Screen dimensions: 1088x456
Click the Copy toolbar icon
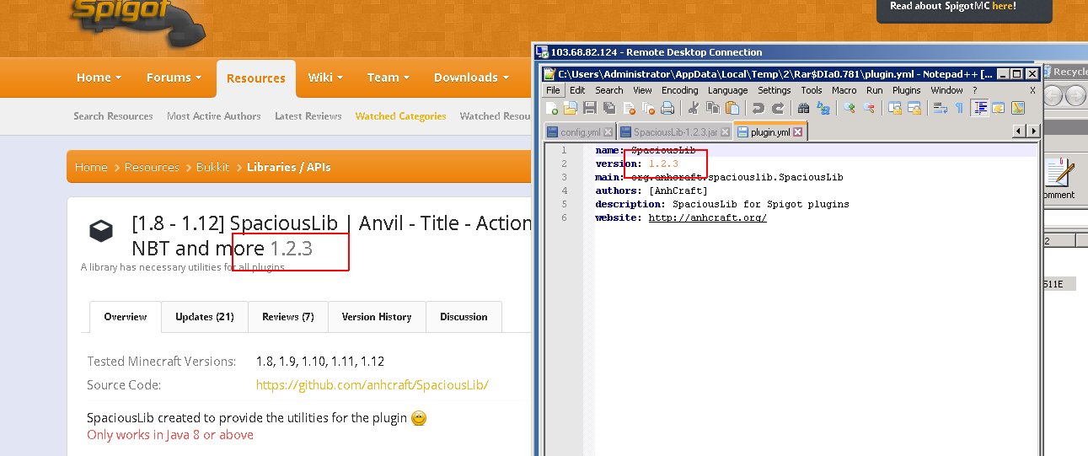tap(712, 108)
